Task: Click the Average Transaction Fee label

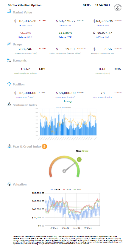Action: (x=102, y=53)
